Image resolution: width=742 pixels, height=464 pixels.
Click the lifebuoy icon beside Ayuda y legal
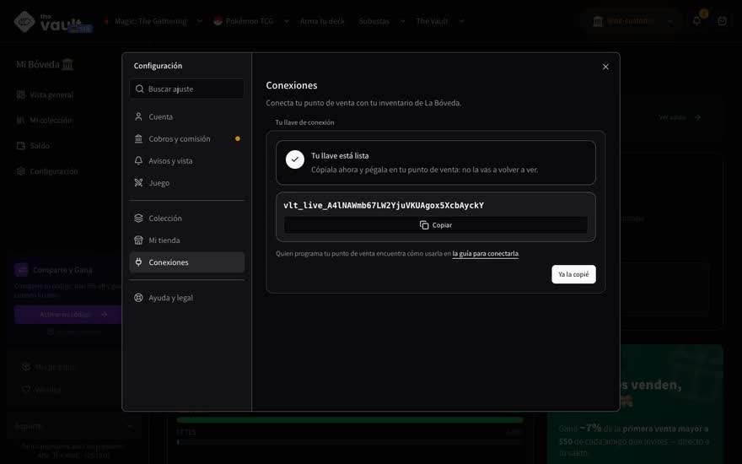pyautogui.click(x=138, y=298)
